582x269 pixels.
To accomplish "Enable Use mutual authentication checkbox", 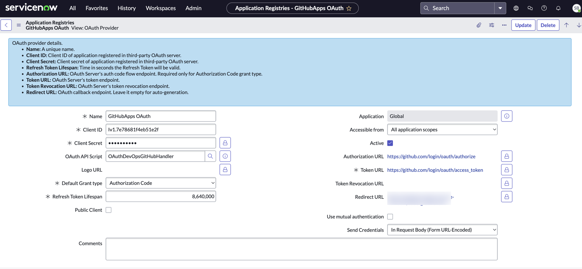I will (x=390, y=217).
